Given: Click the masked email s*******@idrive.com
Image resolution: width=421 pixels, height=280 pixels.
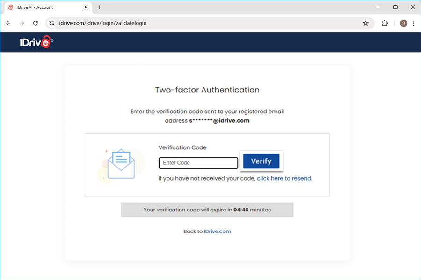Looking at the screenshot, I should pyautogui.click(x=219, y=121).
